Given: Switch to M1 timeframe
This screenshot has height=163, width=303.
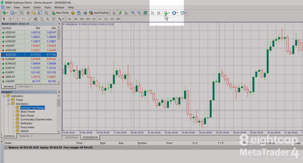Looking at the screenshot, I should (70, 19).
